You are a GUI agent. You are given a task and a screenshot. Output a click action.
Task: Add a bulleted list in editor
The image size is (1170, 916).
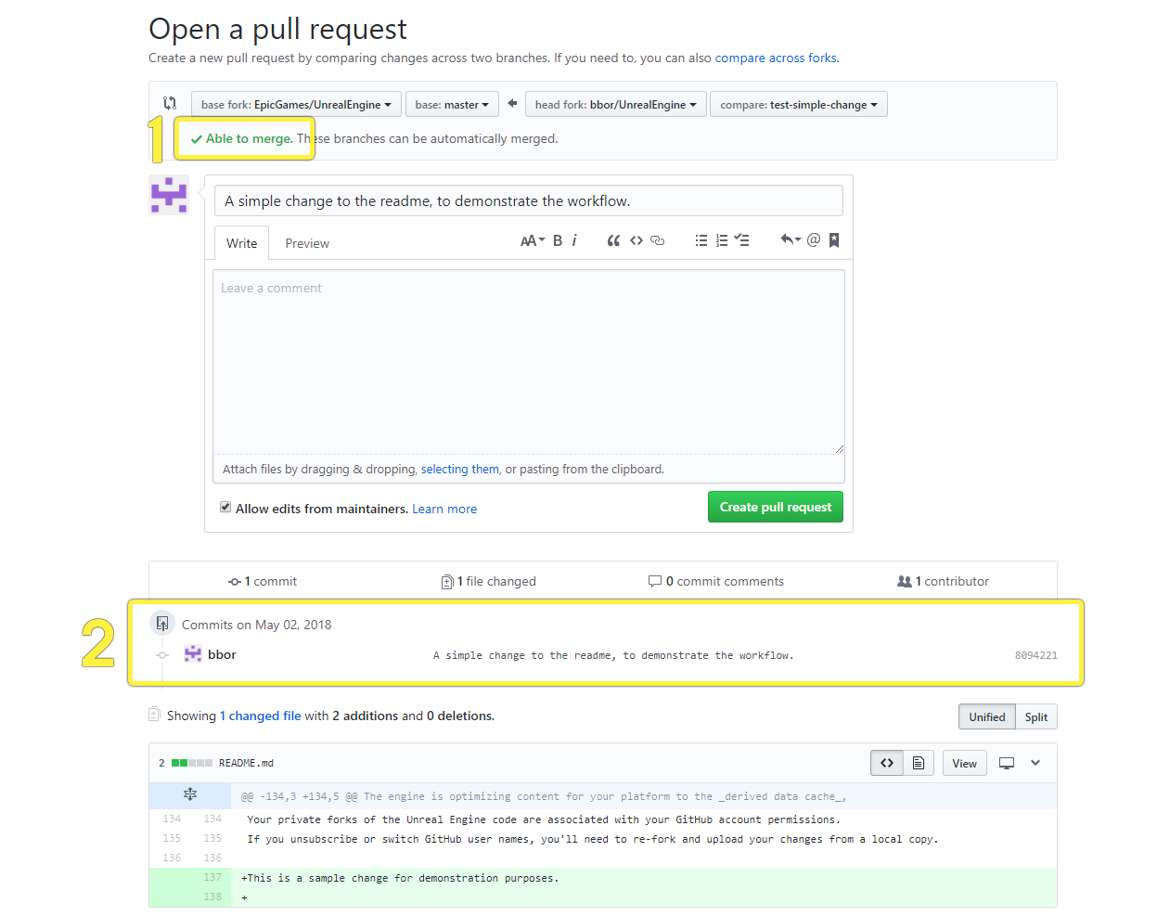pyautogui.click(x=701, y=240)
